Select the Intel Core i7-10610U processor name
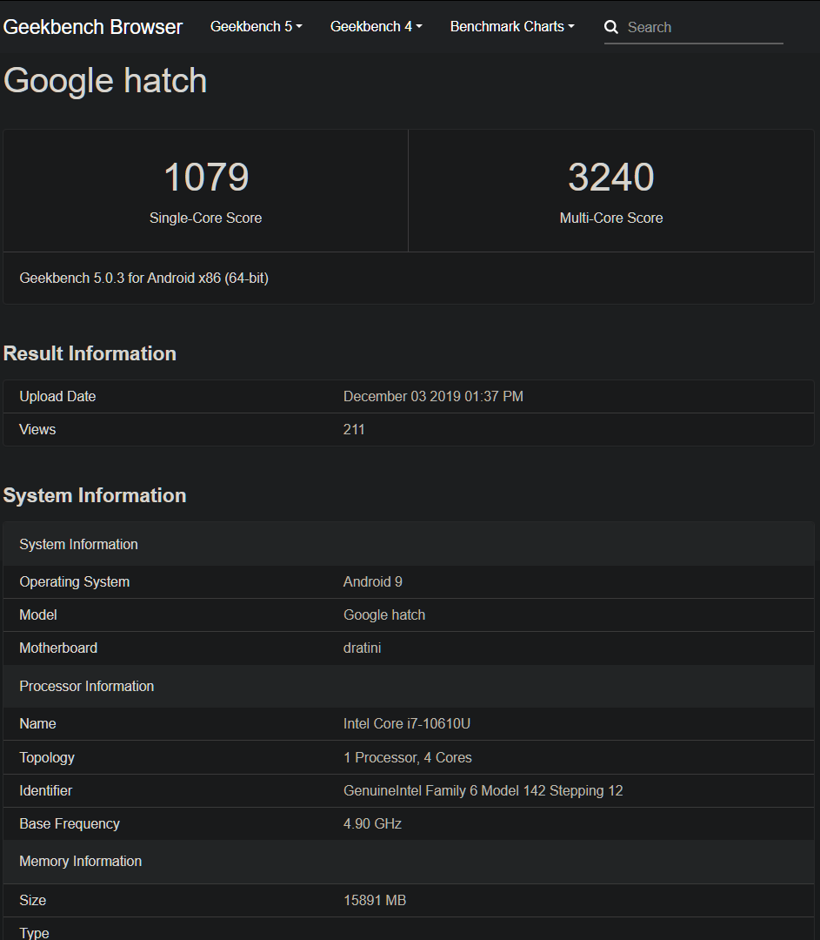Image resolution: width=820 pixels, height=940 pixels. pyautogui.click(x=407, y=723)
